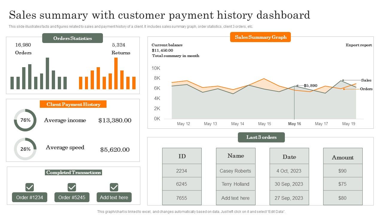Select the May 12 axis label

(x=183, y=124)
